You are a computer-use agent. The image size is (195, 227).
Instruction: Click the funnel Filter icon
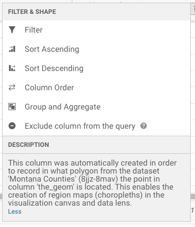[x=12, y=30]
